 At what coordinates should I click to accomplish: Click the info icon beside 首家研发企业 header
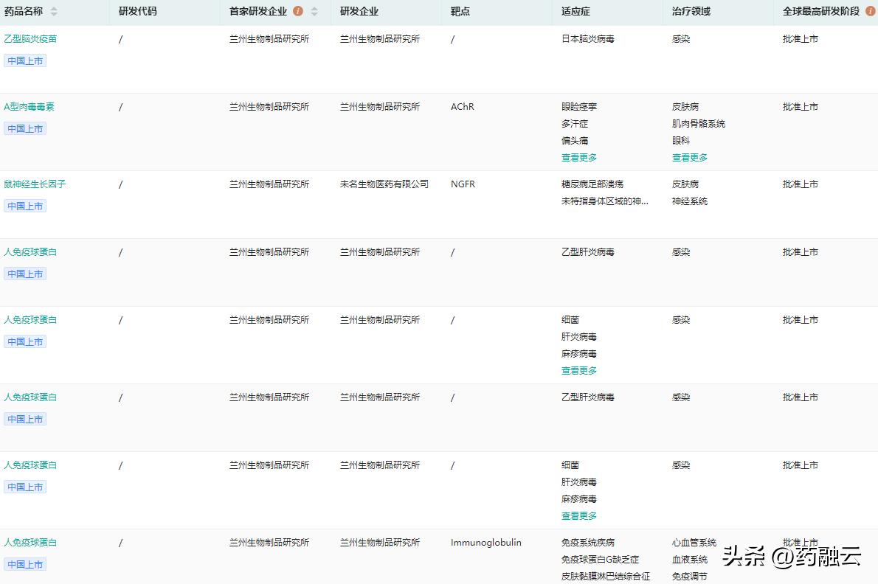coord(297,11)
